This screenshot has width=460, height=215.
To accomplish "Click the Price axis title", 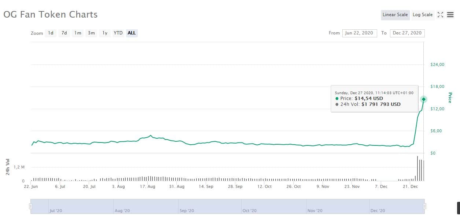I will coord(450,97).
